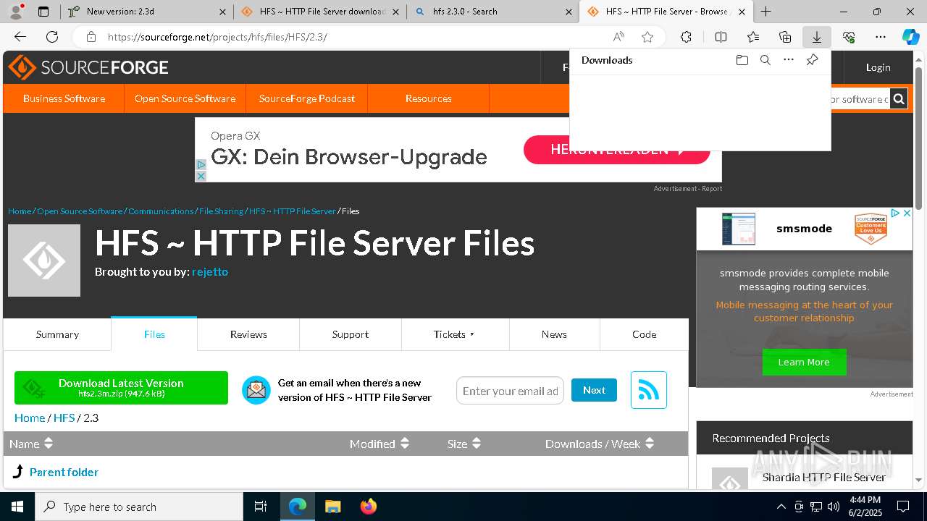Click HERUNTERLADEN button in Opera ad

[x=616, y=150]
